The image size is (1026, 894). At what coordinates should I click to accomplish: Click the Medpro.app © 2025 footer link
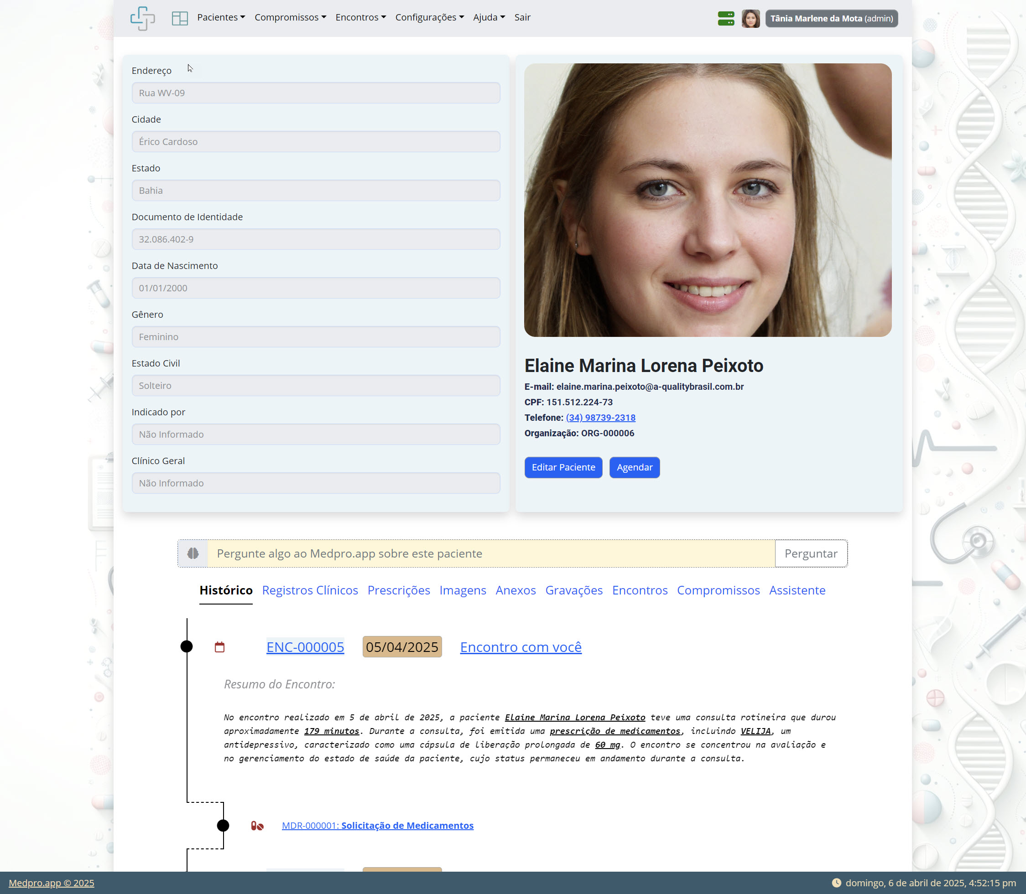click(x=52, y=883)
